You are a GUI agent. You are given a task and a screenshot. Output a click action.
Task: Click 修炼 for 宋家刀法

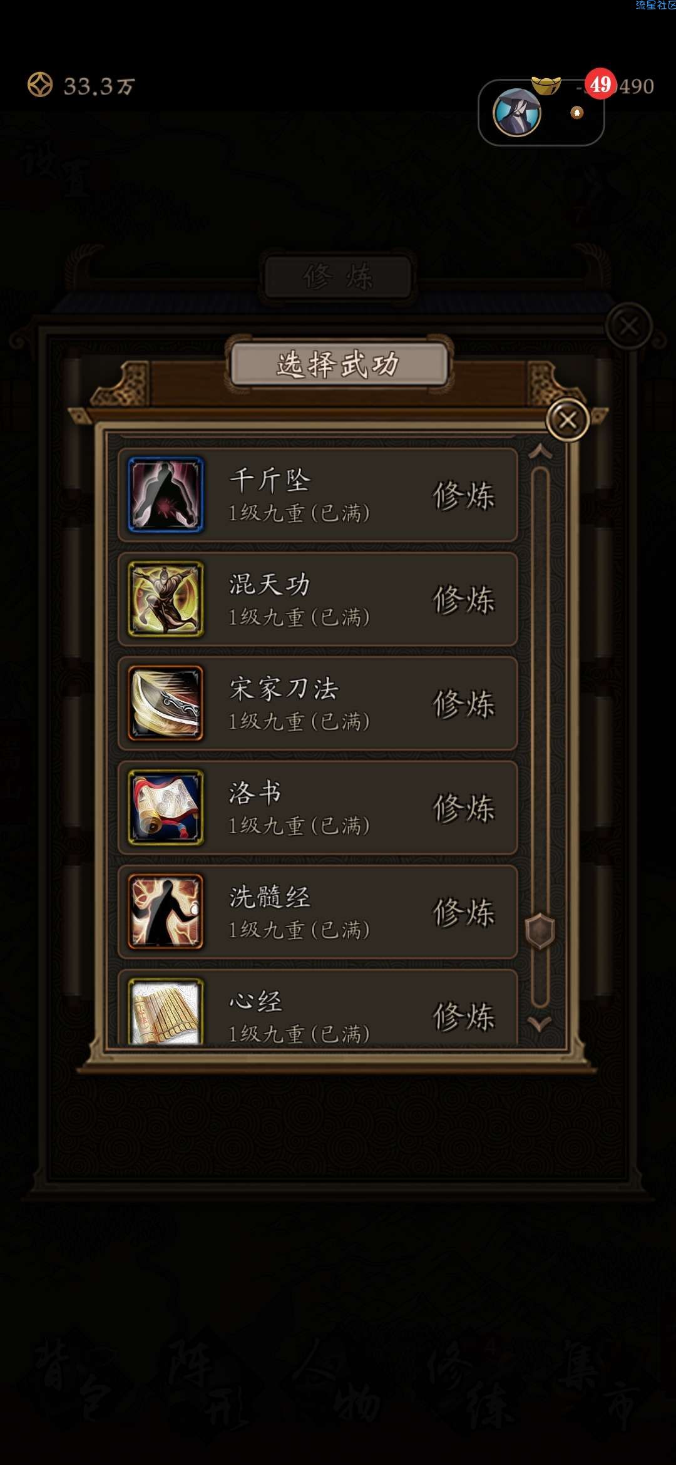pyautogui.click(x=464, y=704)
